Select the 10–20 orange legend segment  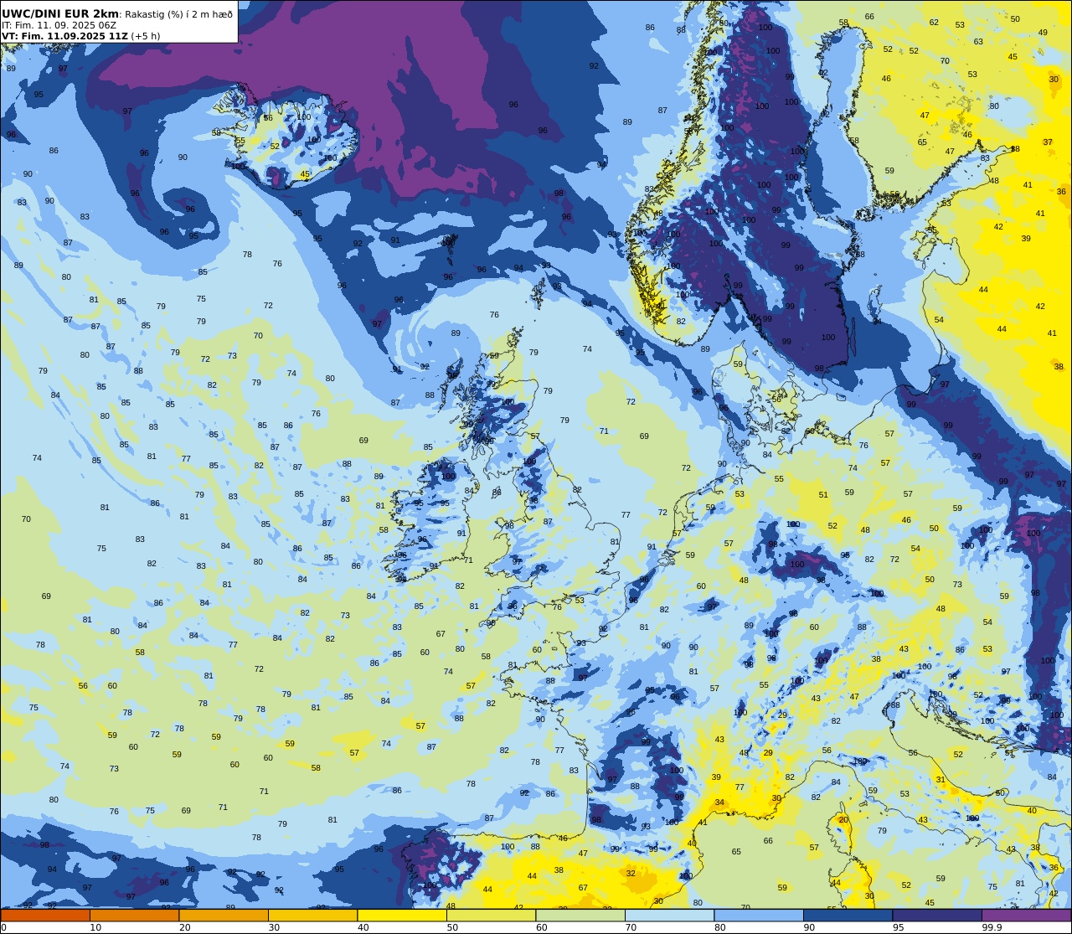(134, 916)
